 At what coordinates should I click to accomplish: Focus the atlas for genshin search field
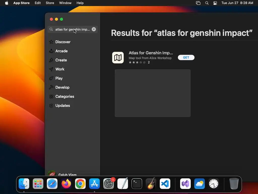[73, 29]
